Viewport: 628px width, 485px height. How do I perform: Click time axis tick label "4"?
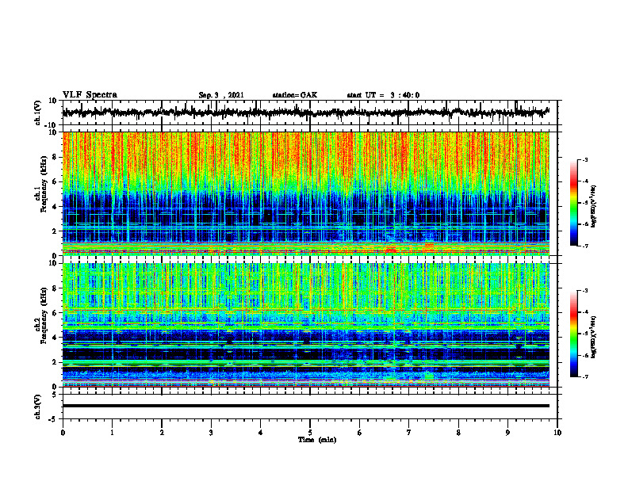click(261, 433)
